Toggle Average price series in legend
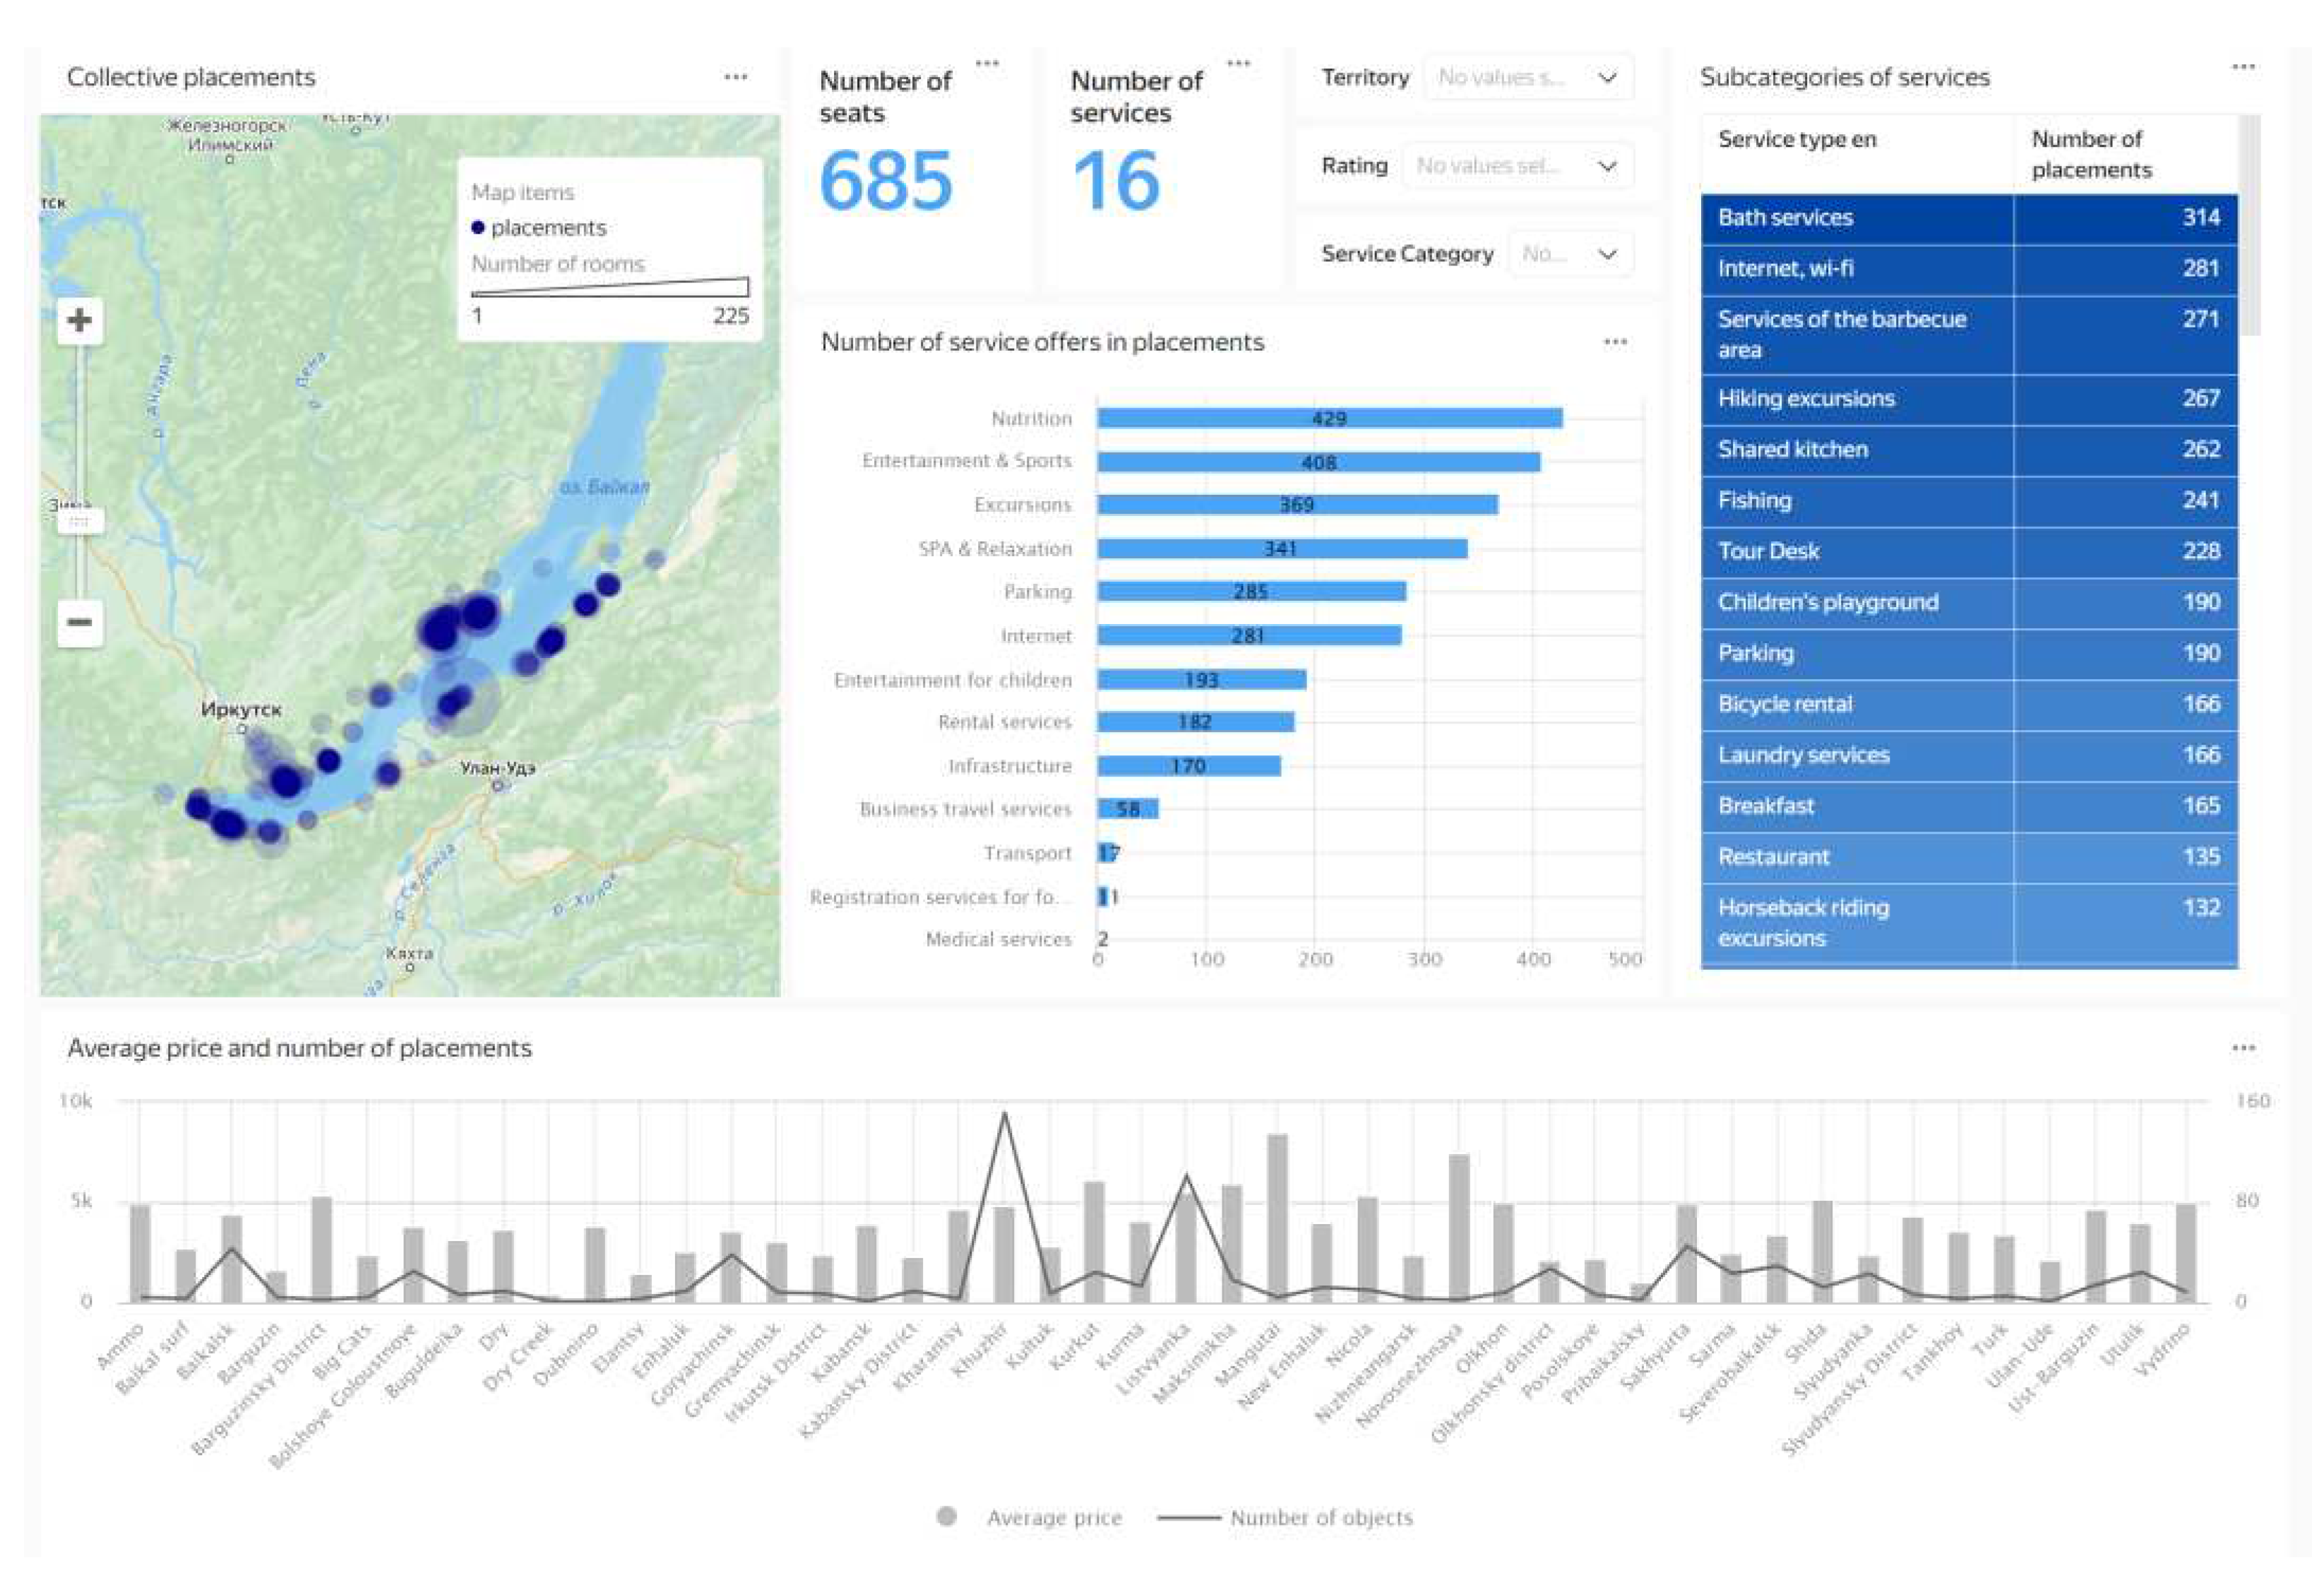The height and width of the screenshot is (1589, 2324). click(x=1053, y=1517)
